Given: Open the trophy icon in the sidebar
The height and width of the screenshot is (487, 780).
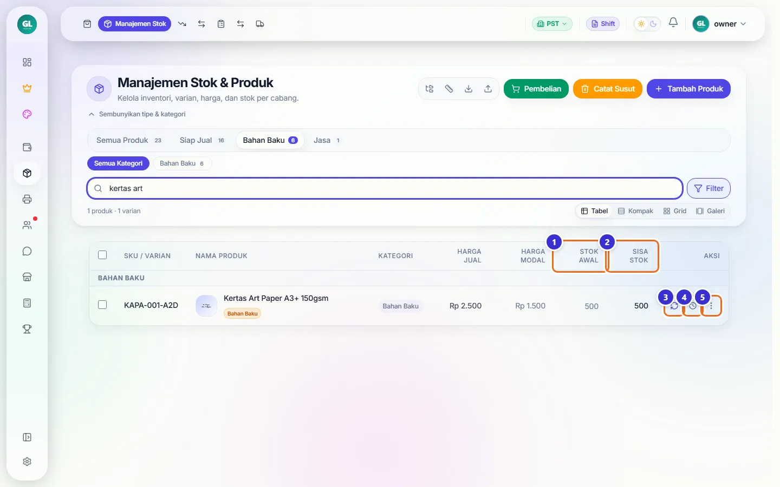Looking at the screenshot, I should [x=27, y=329].
